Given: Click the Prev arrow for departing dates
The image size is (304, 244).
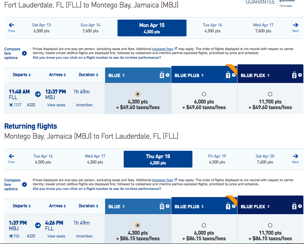Looking at the screenshot, I should point(12,27).
